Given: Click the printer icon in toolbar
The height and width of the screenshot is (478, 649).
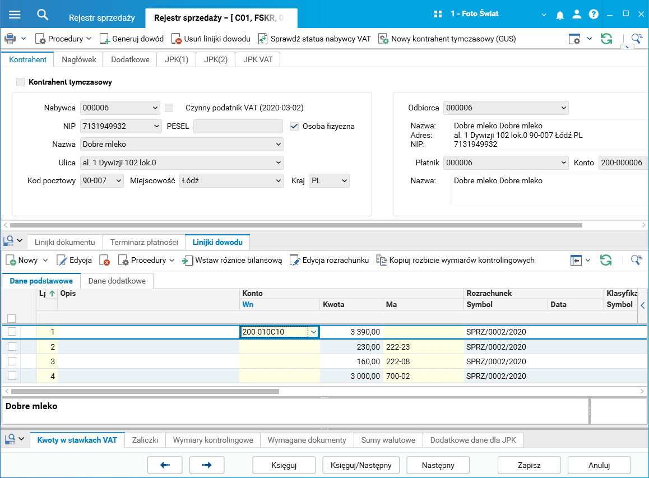Looking at the screenshot, I should click(10, 39).
